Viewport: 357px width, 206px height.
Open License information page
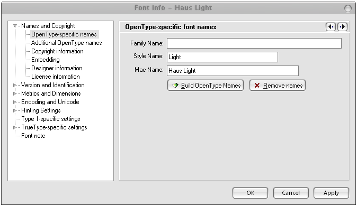coord(56,77)
